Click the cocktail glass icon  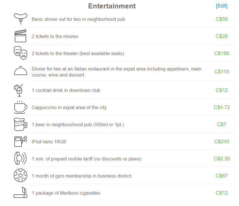point(19,90)
